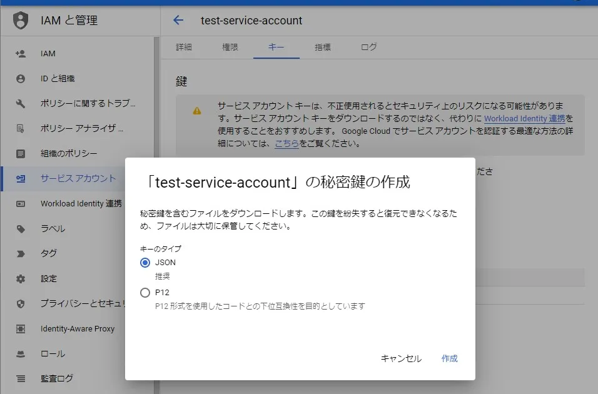Switch to the 詳細 tab
Image resolution: width=598 pixels, height=394 pixels.
click(x=184, y=48)
